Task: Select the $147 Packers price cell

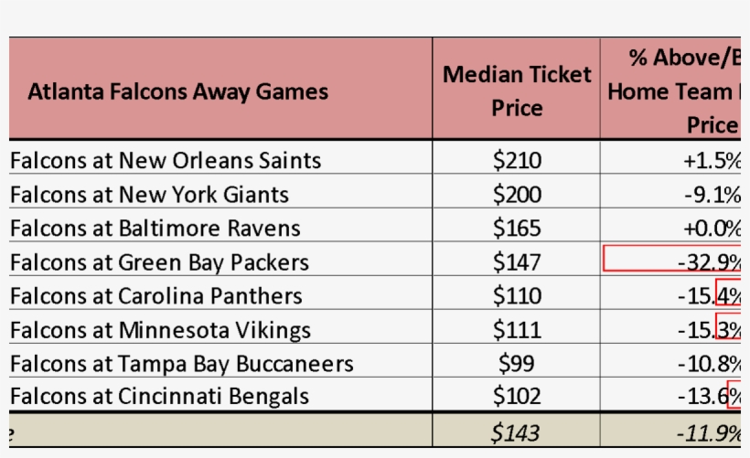Action: (517, 262)
